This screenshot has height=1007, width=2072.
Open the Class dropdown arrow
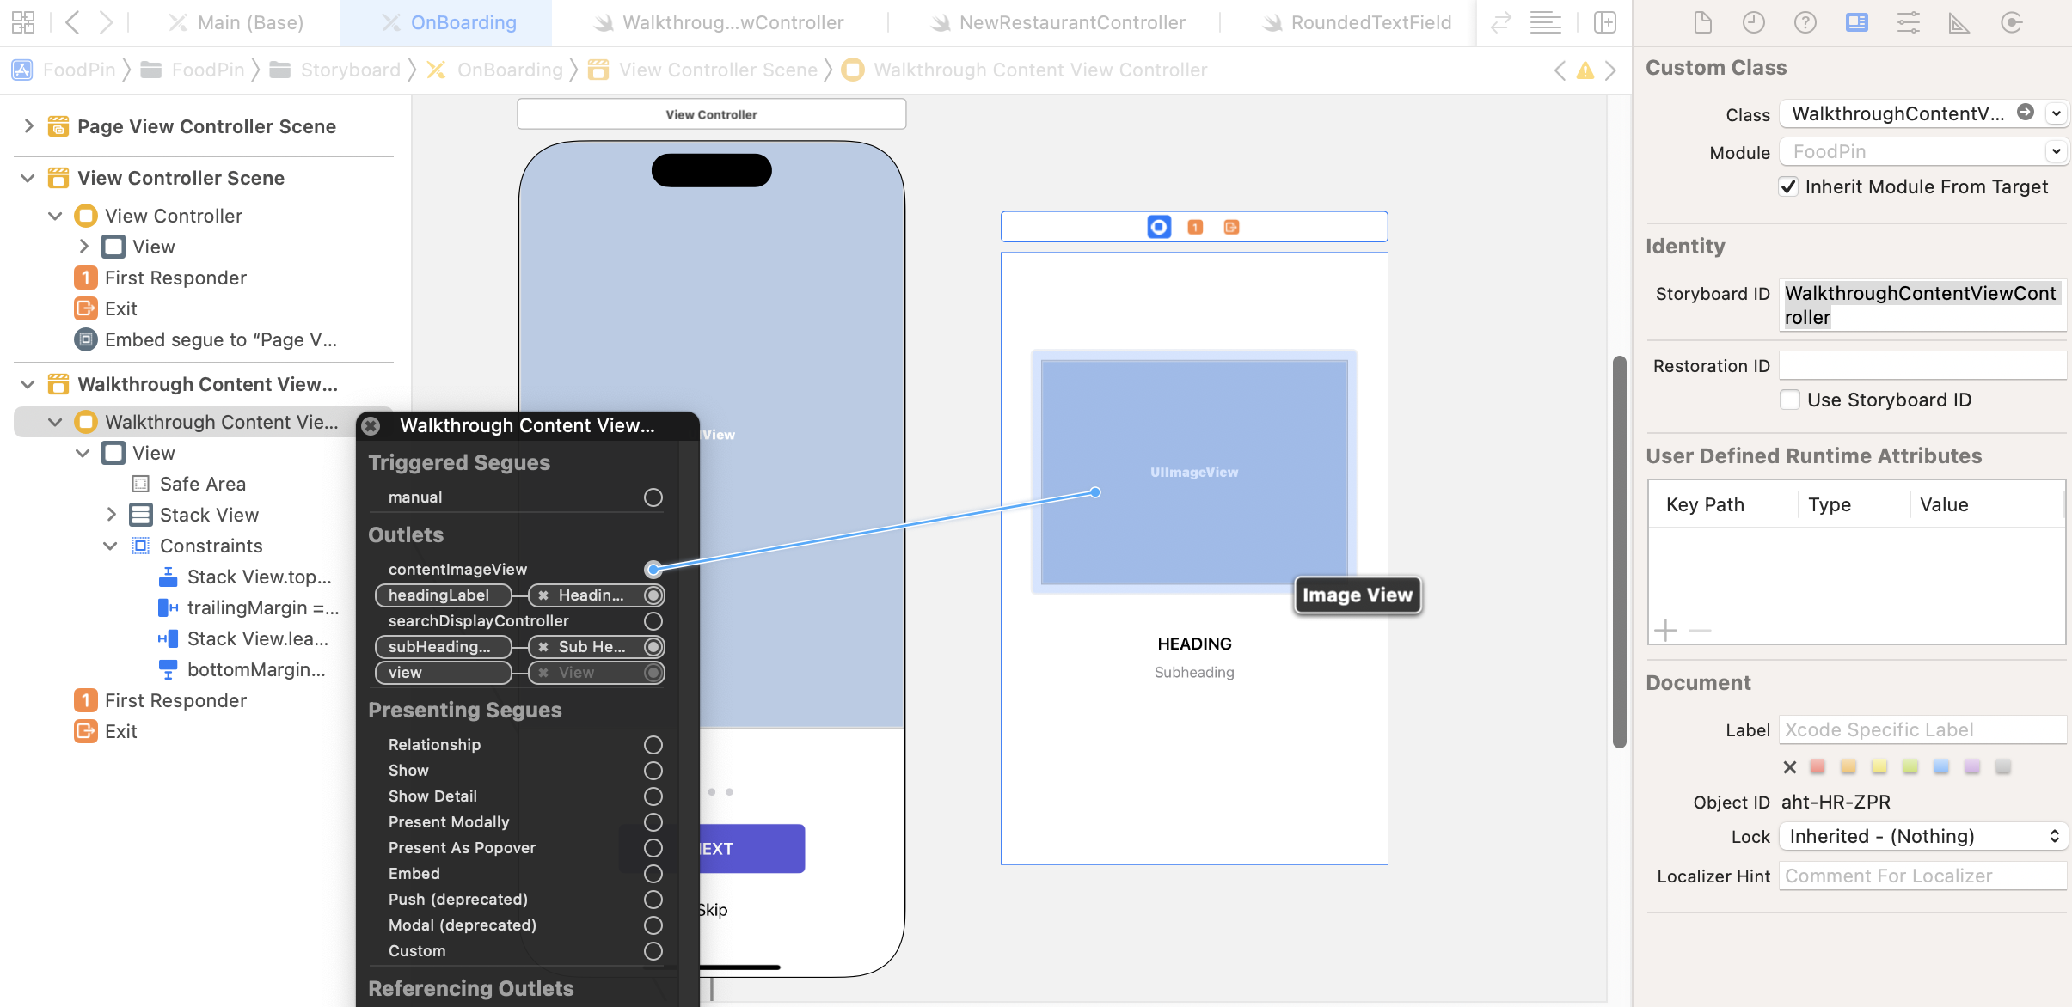(2056, 113)
